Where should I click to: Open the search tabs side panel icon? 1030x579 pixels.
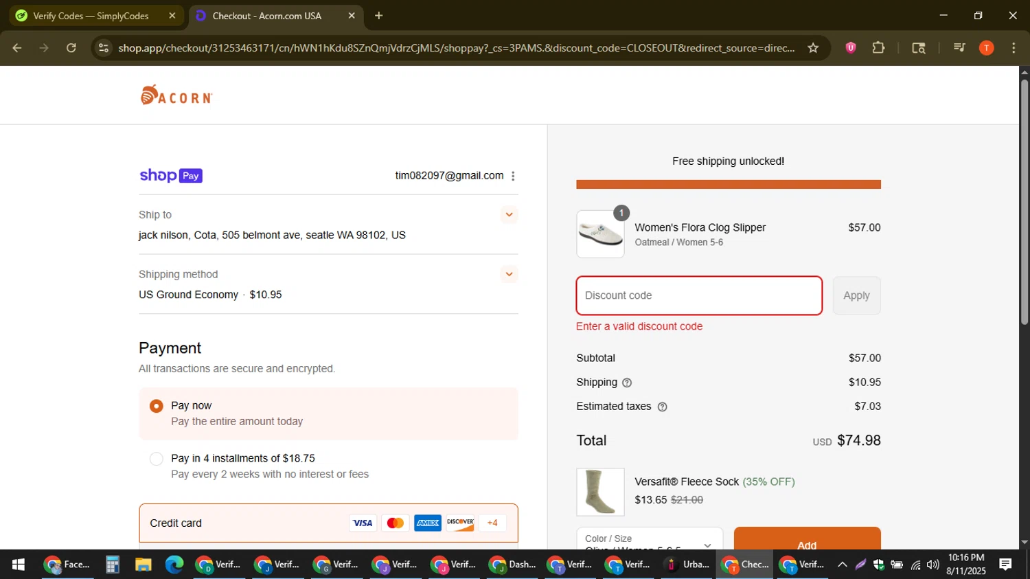(x=918, y=47)
